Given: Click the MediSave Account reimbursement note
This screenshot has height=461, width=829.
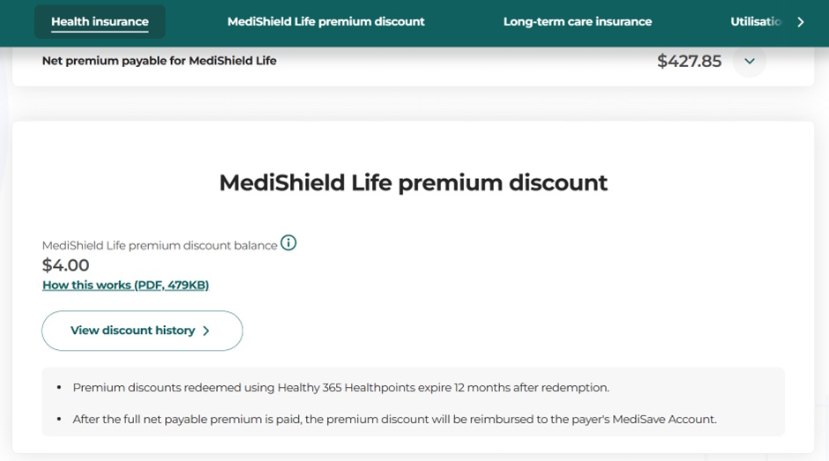Looking at the screenshot, I should pyautogui.click(x=394, y=420).
